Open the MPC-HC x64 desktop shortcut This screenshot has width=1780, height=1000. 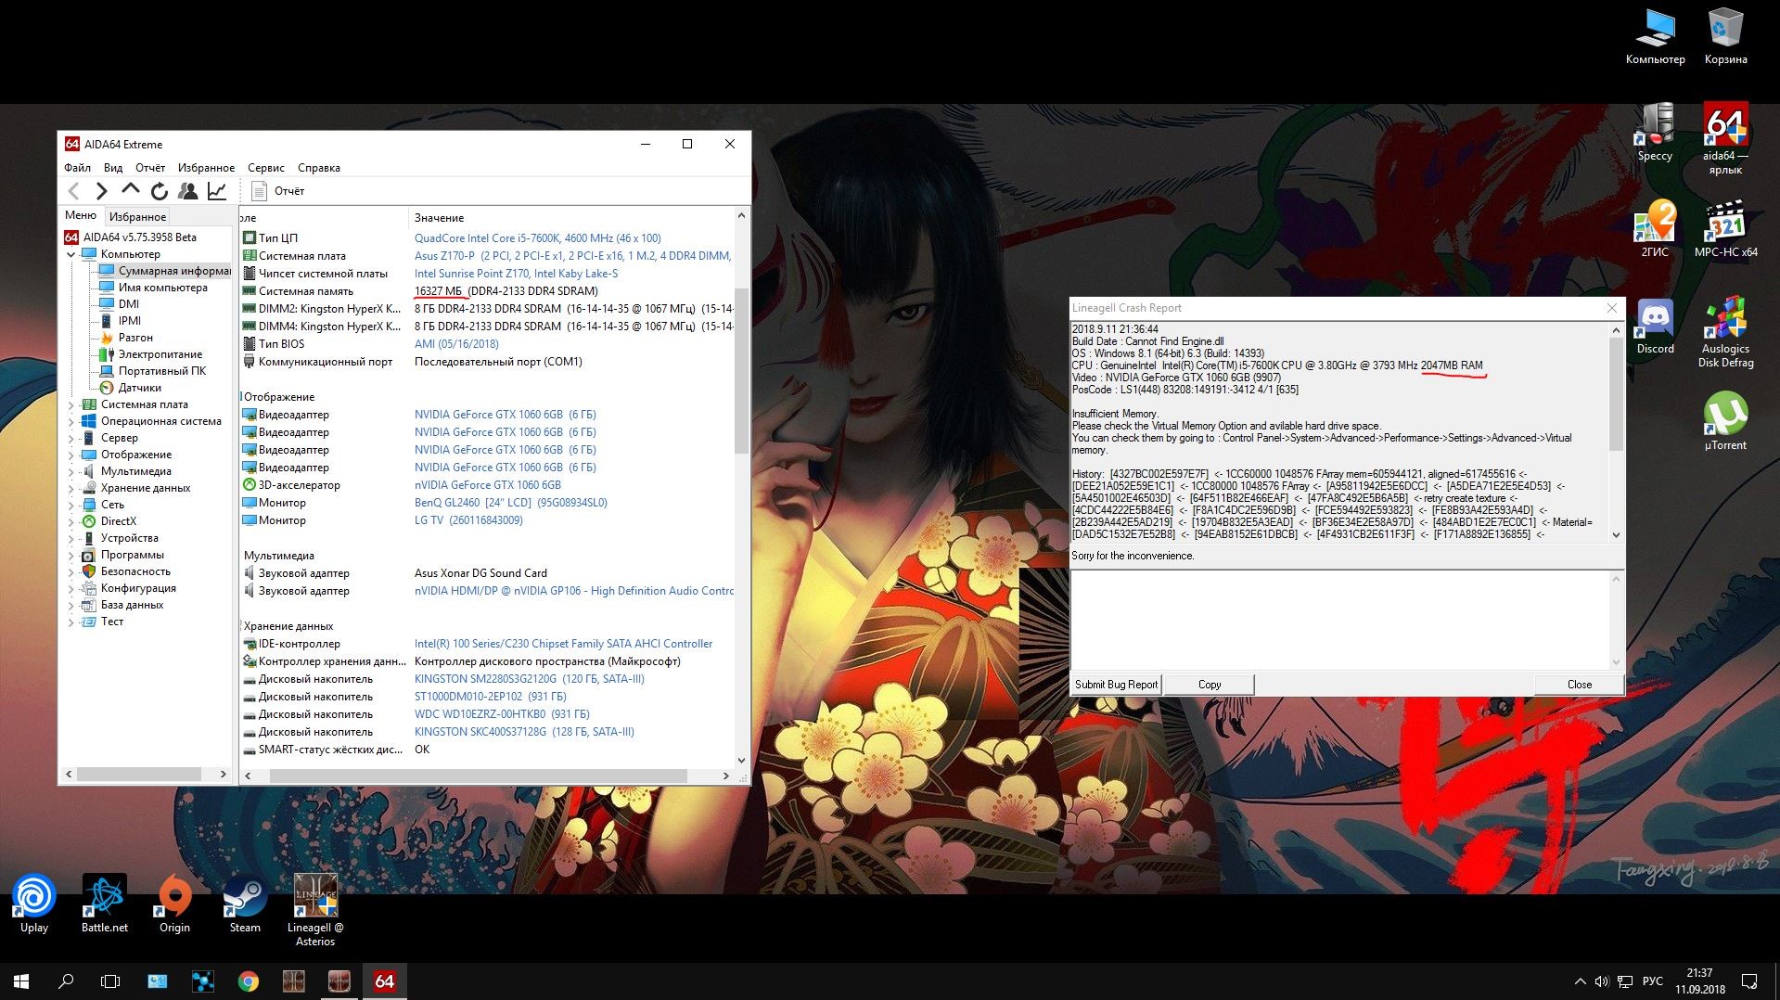[x=1725, y=229]
